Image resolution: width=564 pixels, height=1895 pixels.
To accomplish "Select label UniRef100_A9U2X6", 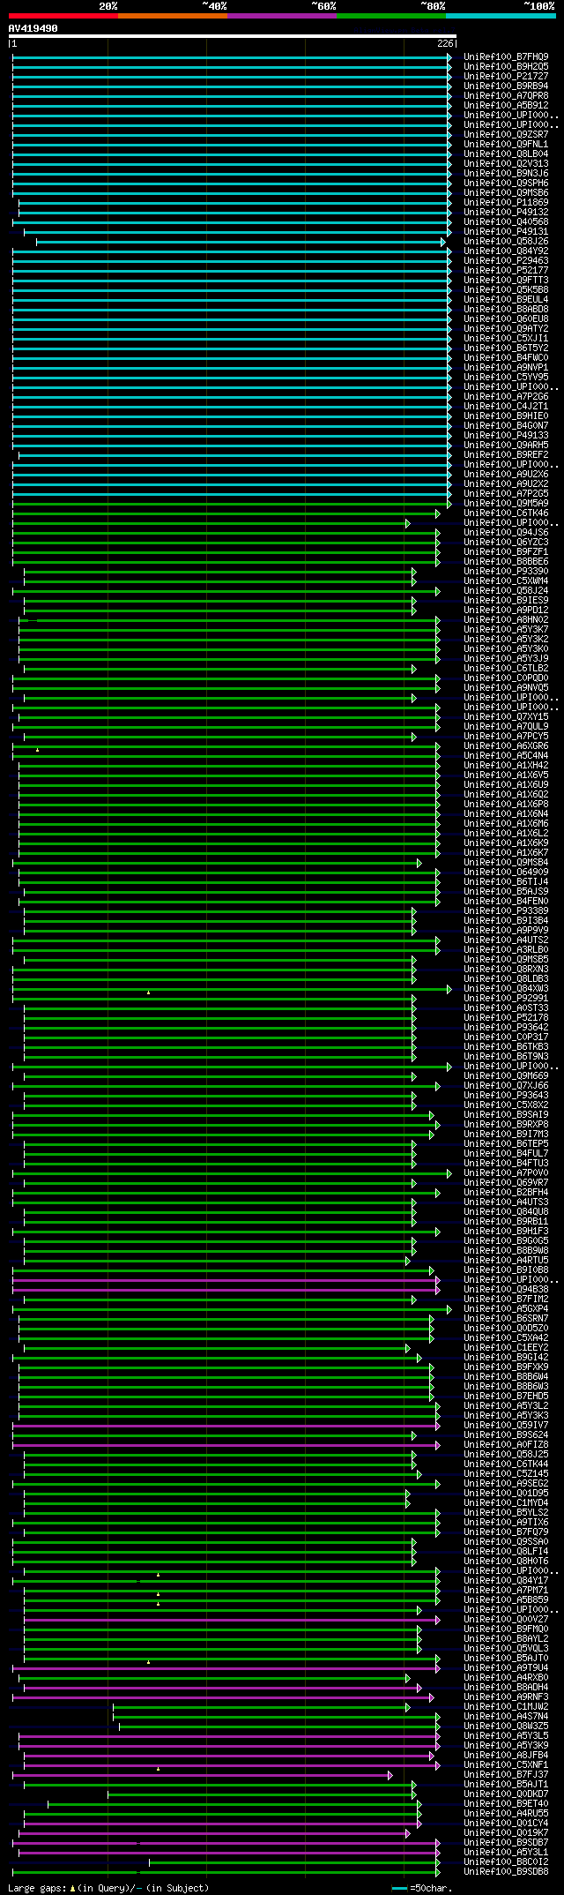I will click(x=506, y=474).
